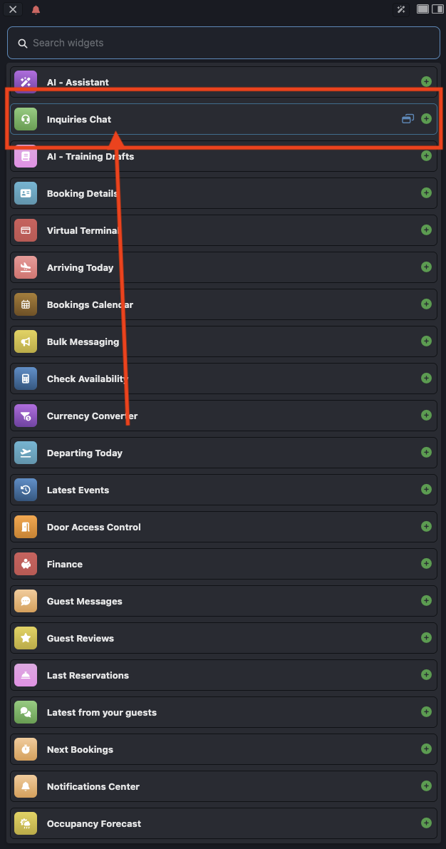446x849 pixels.
Task: Click the Arriving Today plane icon
Action: [26, 267]
